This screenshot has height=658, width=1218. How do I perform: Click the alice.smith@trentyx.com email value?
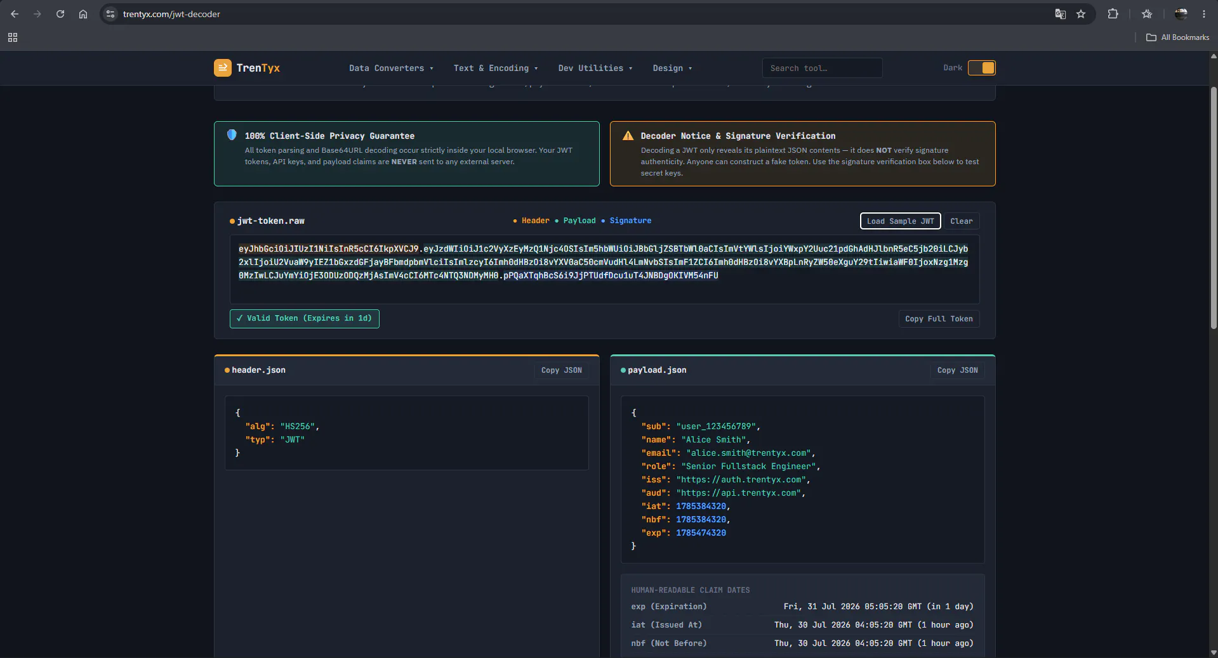point(748,453)
